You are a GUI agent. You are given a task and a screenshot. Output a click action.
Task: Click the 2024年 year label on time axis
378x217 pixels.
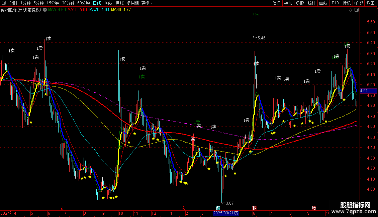7,213
